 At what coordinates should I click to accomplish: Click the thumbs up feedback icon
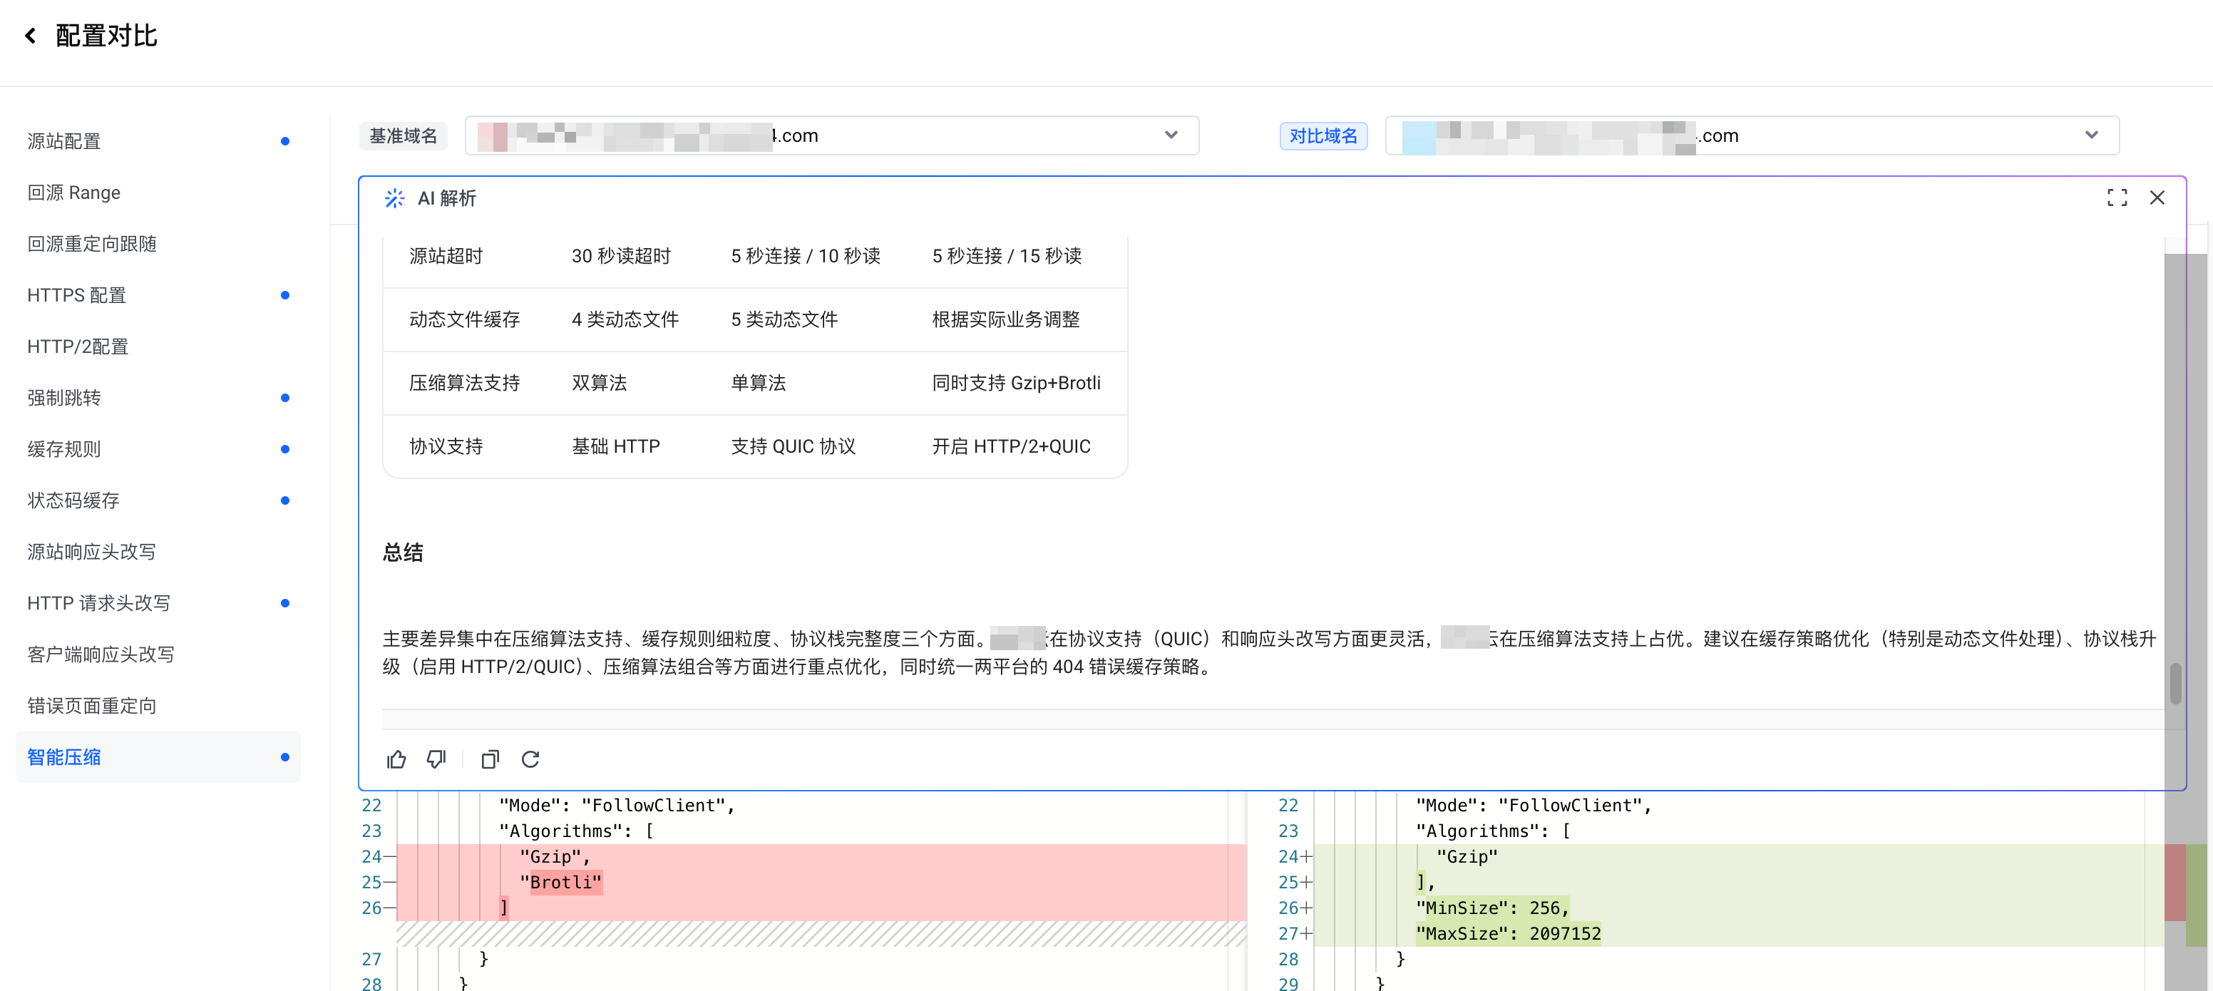(x=396, y=759)
